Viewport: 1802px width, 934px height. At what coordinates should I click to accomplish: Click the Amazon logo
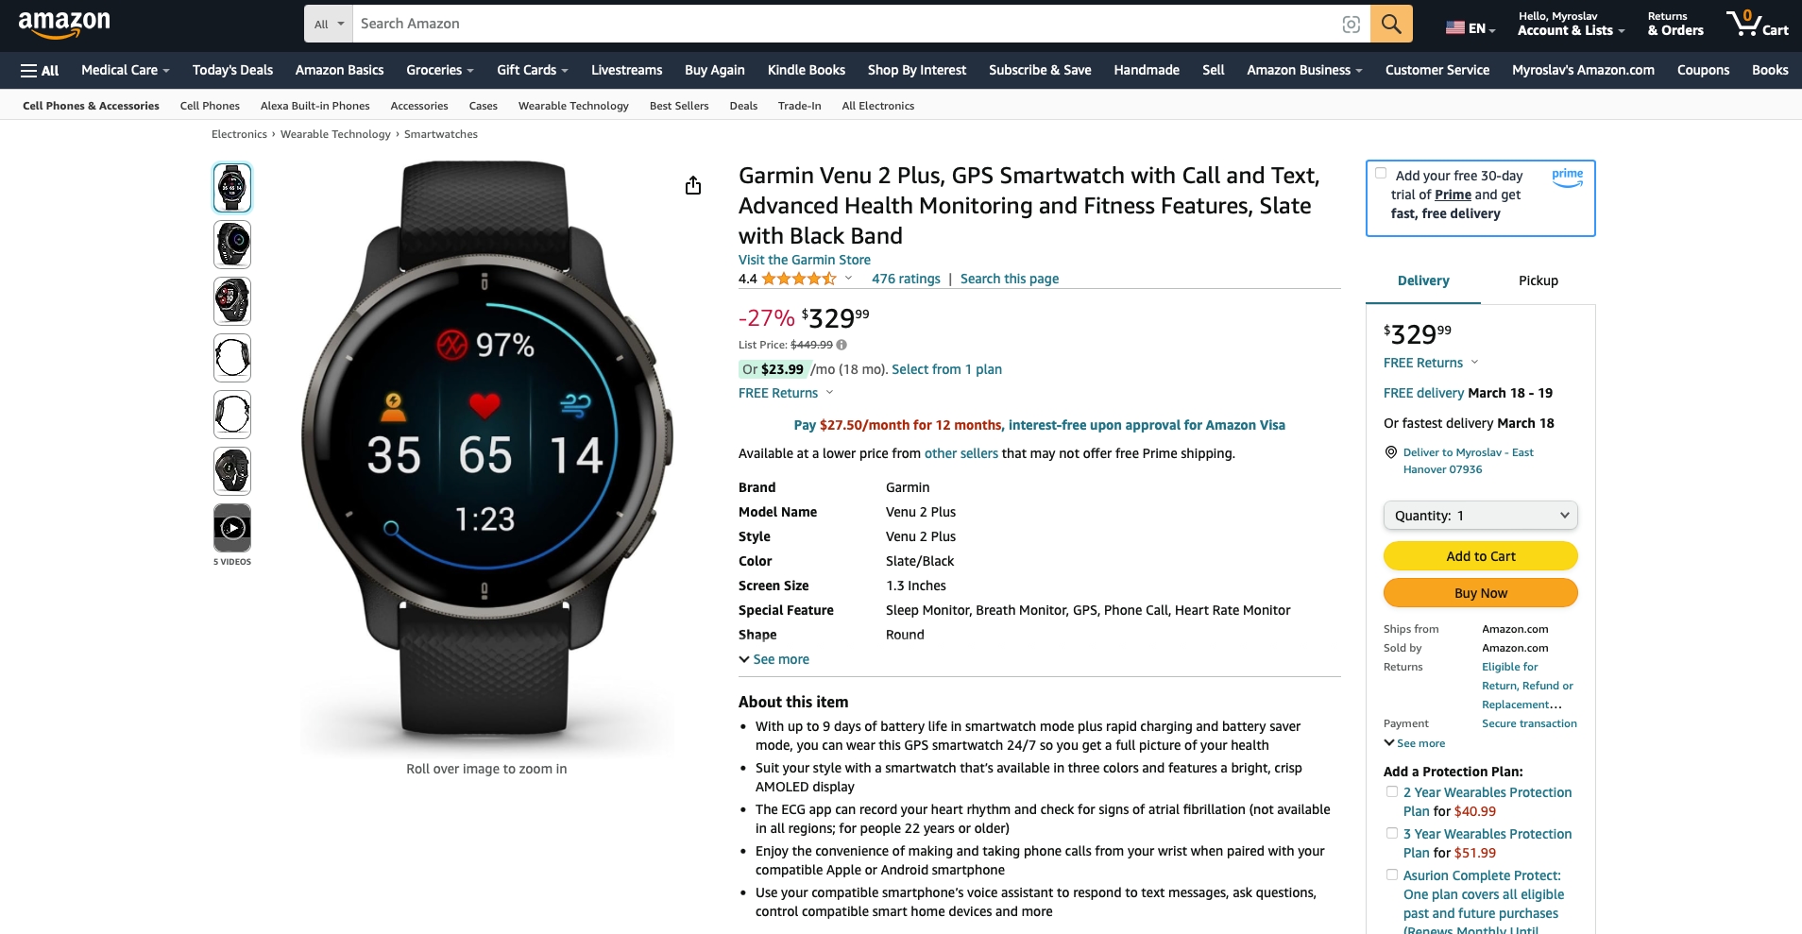[x=64, y=25]
